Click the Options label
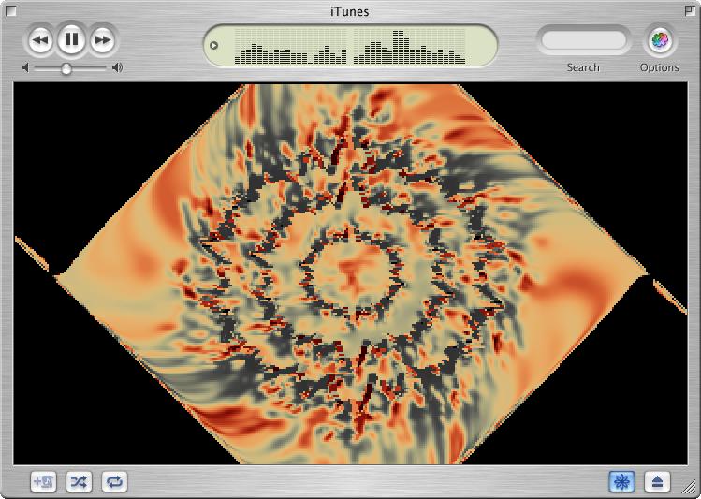The image size is (701, 499). coord(660,67)
